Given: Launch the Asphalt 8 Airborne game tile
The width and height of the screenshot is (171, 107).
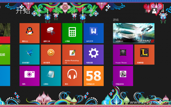Looking at the screenshot, I should pyautogui.click(x=134, y=33).
